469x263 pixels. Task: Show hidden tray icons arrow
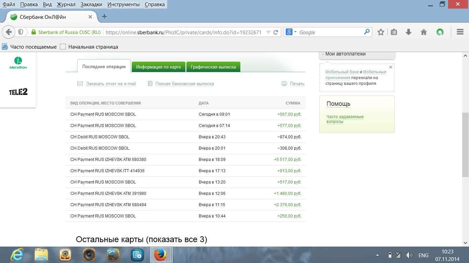pyautogui.click(x=377, y=255)
